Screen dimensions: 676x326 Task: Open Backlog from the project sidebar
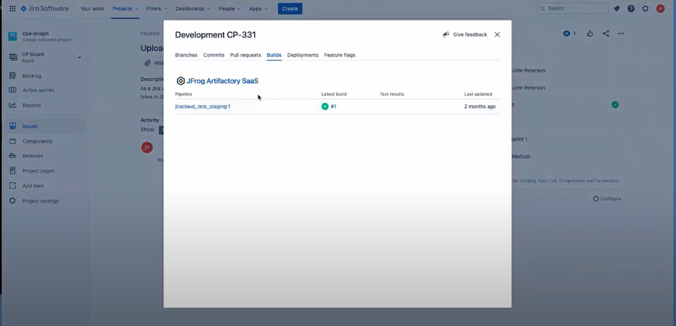31,75
